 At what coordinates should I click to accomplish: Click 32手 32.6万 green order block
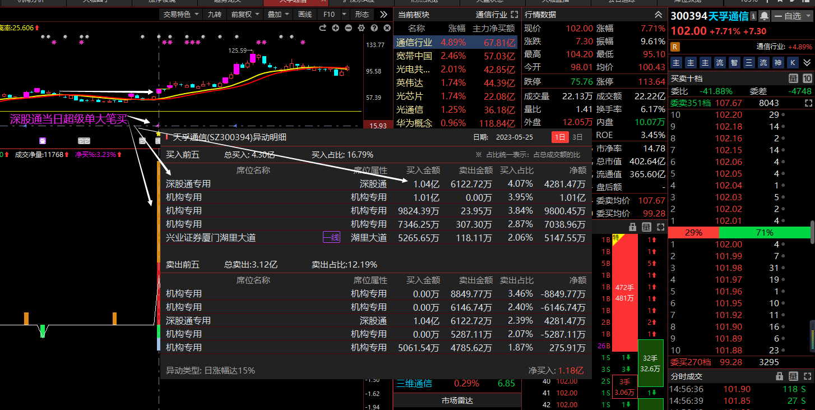point(650,363)
